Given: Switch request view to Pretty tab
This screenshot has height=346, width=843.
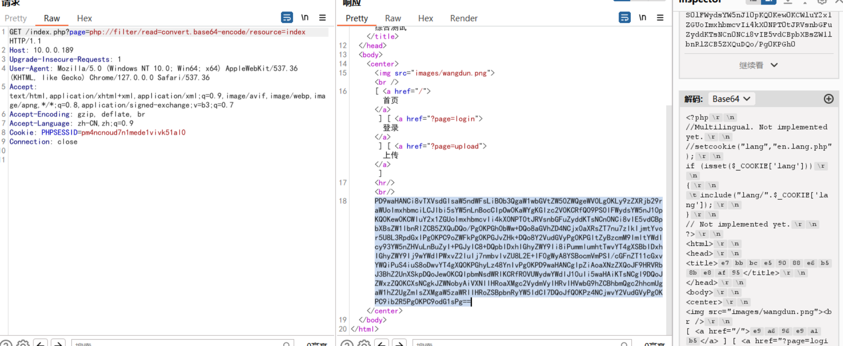Looking at the screenshot, I should pos(16,18).
